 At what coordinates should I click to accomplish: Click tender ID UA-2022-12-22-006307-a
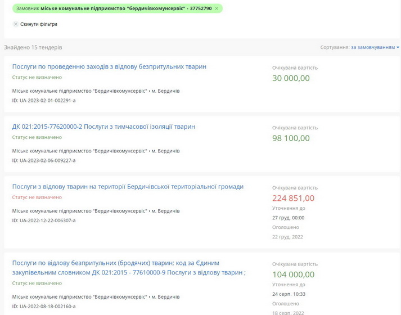coord(44,220)
